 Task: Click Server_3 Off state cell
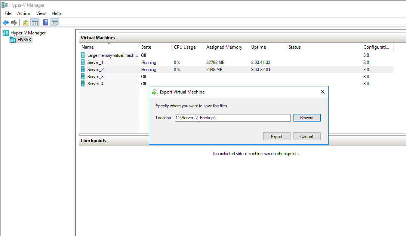click(144, 77)
